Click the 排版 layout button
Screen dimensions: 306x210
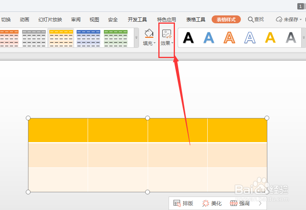click(x=183, y=203)
